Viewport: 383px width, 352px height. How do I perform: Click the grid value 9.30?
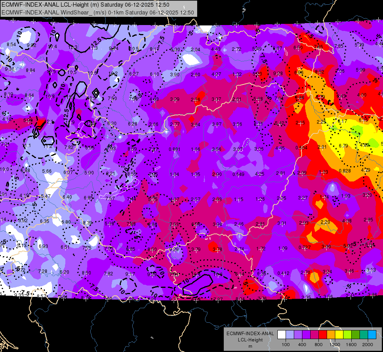[x=10, y=69]
